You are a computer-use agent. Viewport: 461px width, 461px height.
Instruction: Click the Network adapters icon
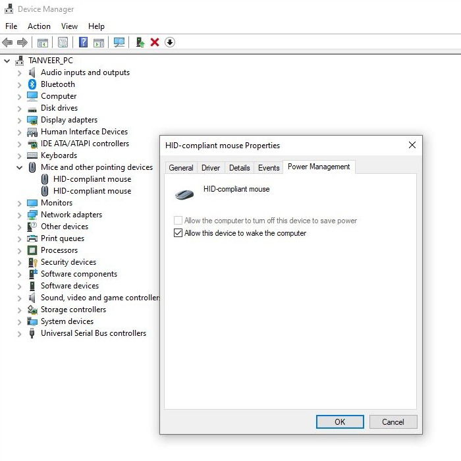[32, 215]
